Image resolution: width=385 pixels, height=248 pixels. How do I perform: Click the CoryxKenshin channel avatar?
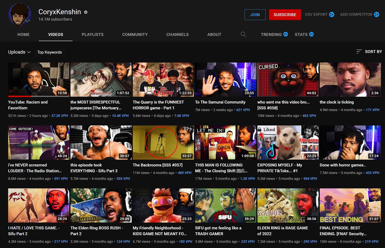tap(20, 15)
